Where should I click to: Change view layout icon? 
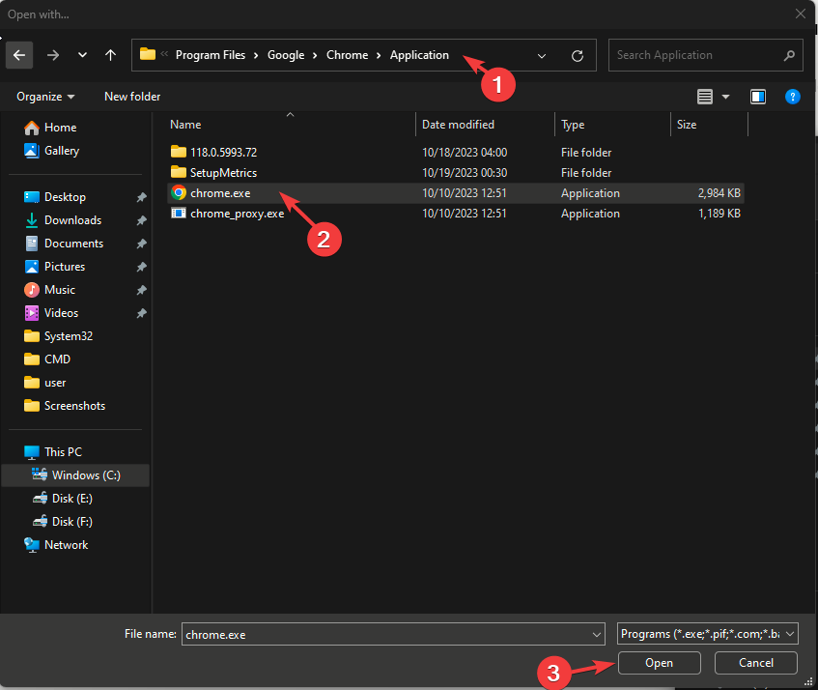(x=705, y=97)
